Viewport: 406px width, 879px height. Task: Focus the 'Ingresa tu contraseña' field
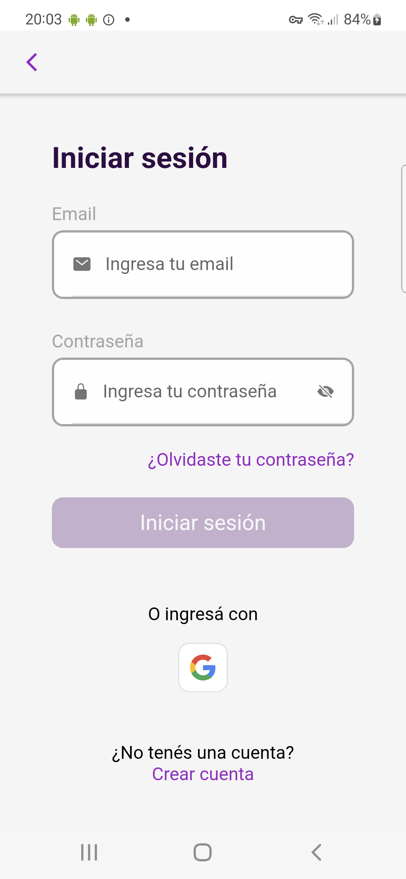203,392
